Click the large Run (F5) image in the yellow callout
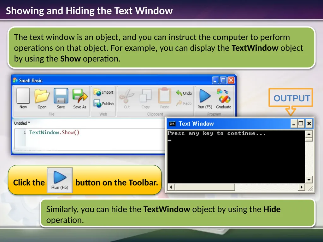The image size is (323, 242). click(x=60, y=180)
